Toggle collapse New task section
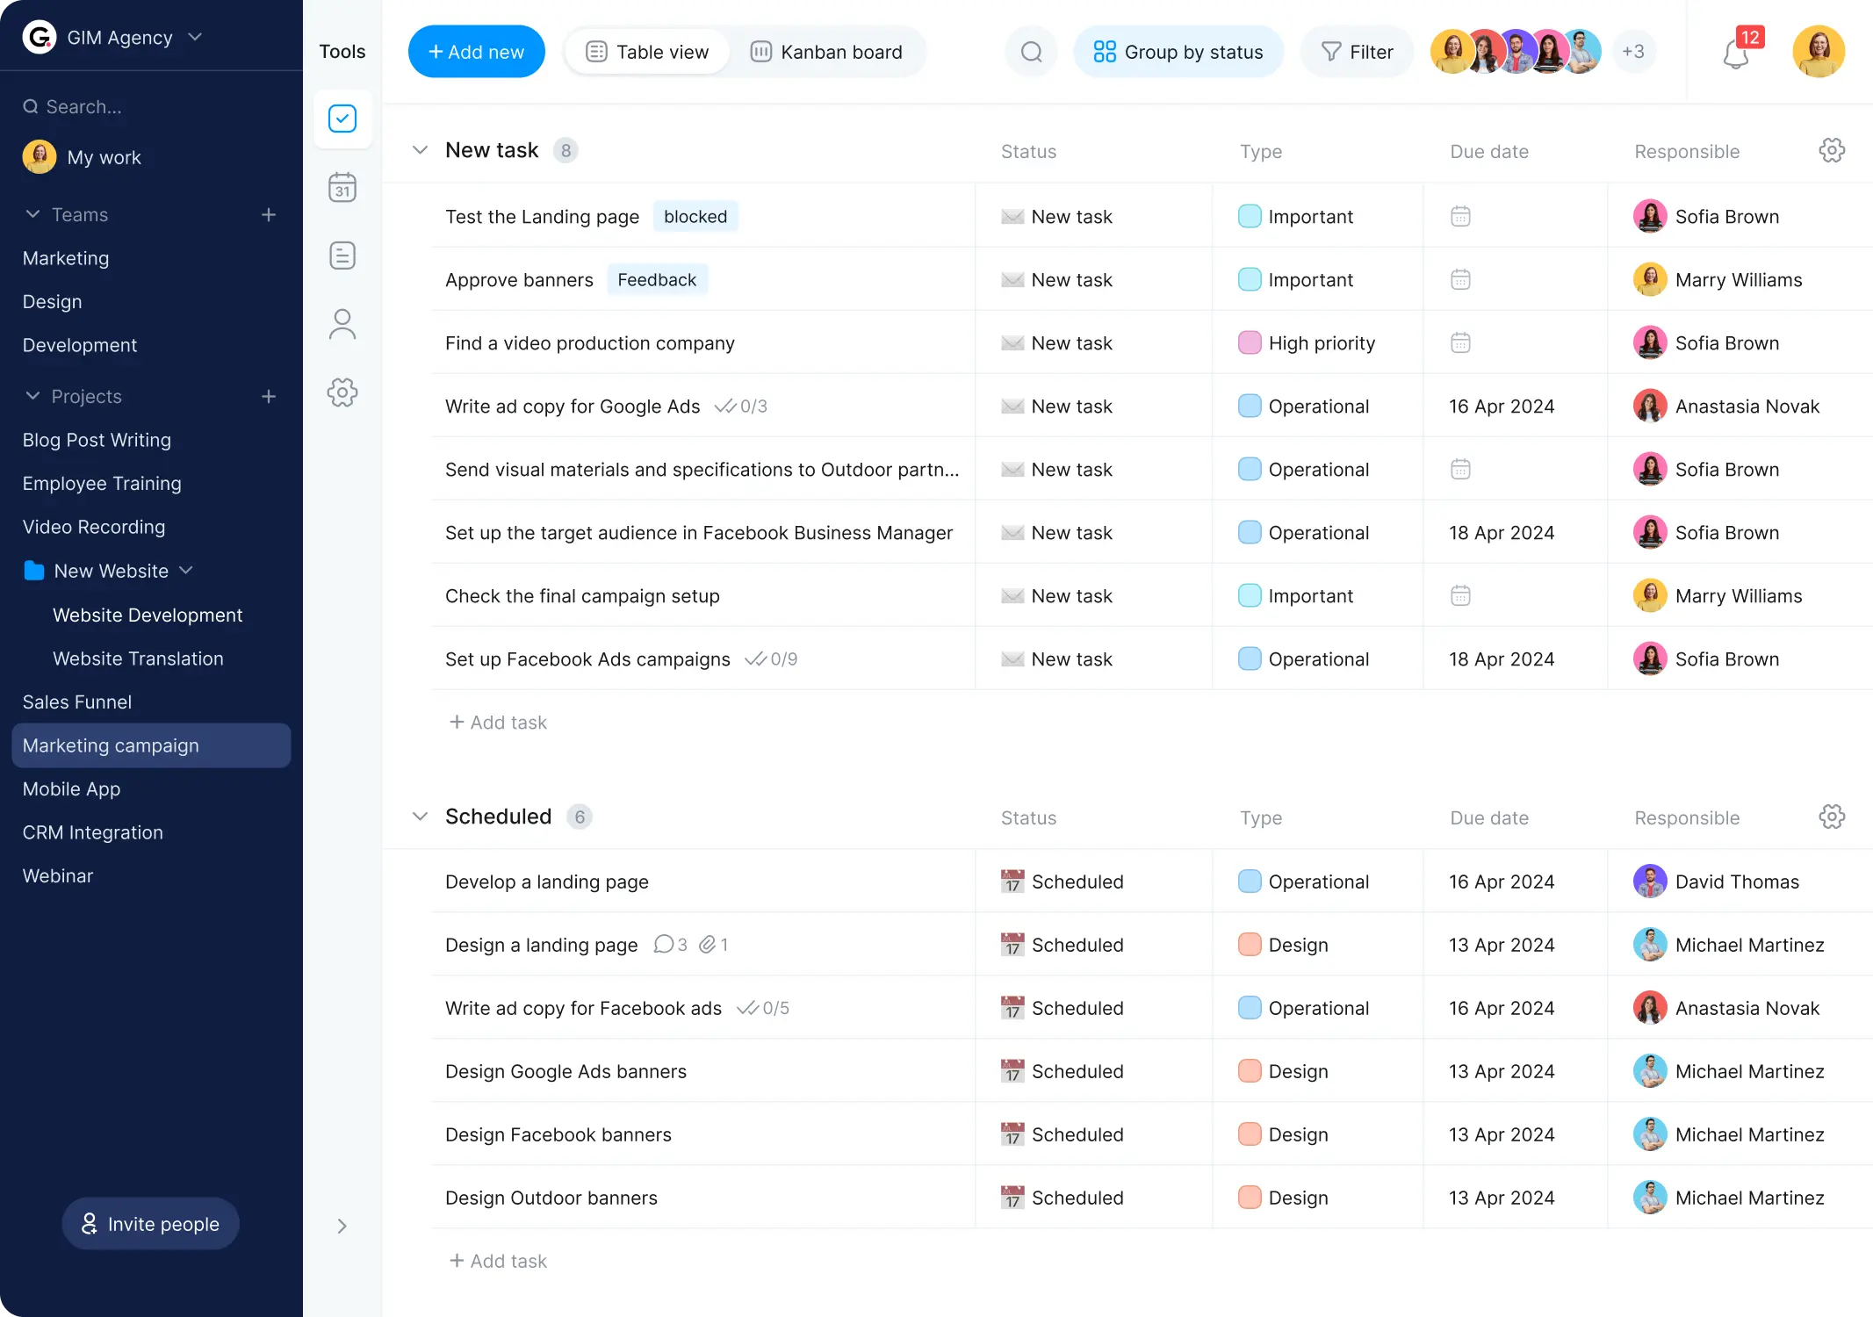The height and width of the screenshot is (1317, 1873). [419, 149]
